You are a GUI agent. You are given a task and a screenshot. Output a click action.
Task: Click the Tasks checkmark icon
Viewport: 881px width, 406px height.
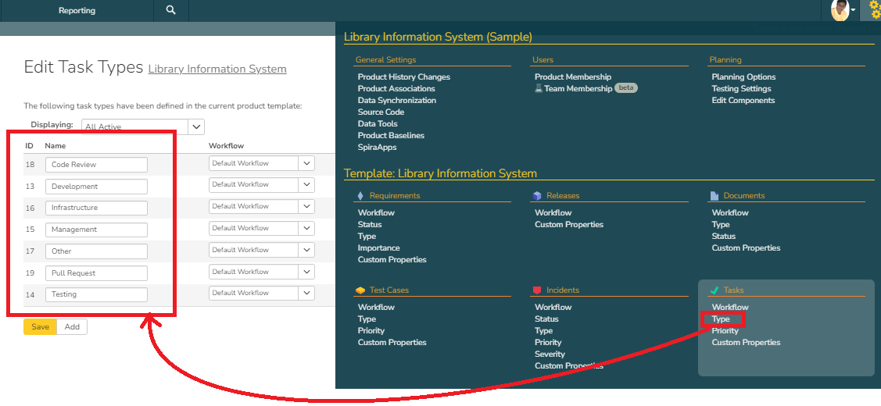click(x=714, y=290)
